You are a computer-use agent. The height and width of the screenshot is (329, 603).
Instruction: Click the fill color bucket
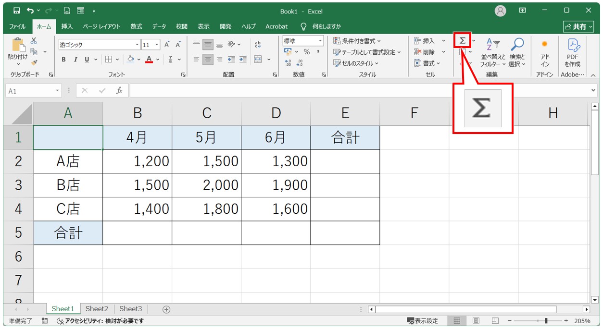click(x=130, y=59)
